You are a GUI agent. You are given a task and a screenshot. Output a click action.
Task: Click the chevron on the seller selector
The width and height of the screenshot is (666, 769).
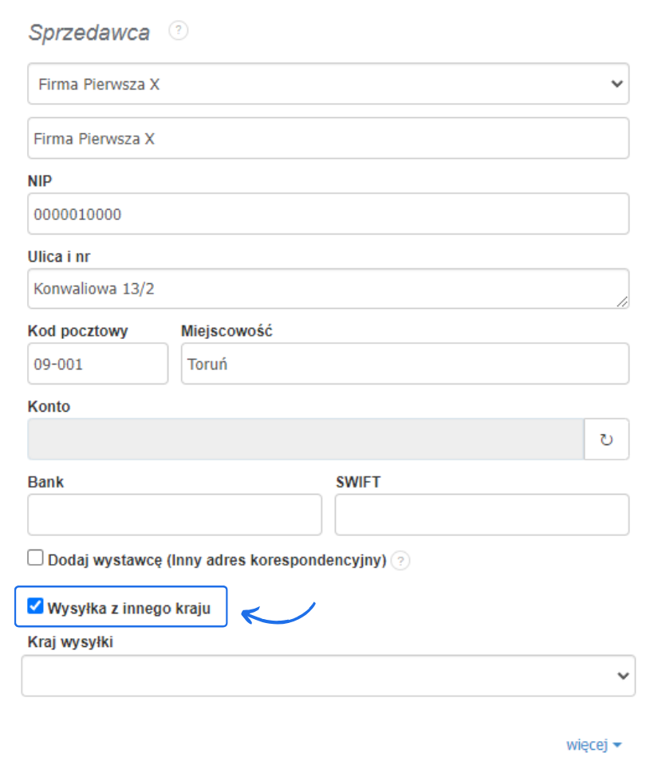point(616,84)
